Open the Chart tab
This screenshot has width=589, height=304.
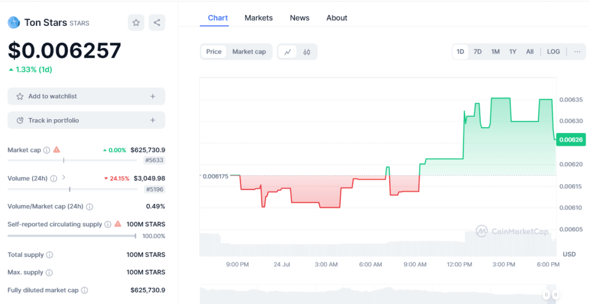click(x=217, y=18)
